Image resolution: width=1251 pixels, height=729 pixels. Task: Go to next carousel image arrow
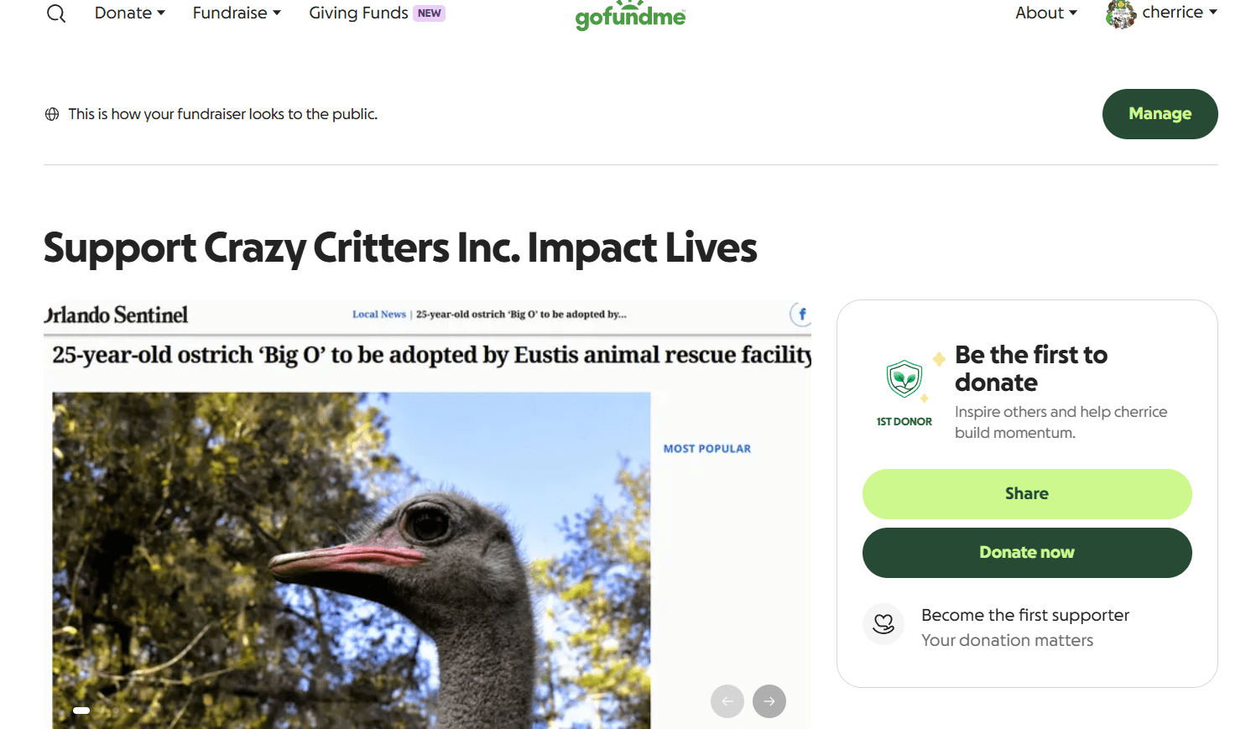coord(769,701)
